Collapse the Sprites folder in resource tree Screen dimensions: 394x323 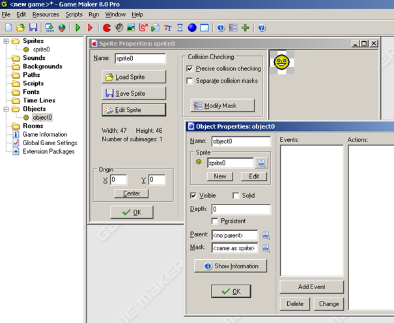click(6, 41)
